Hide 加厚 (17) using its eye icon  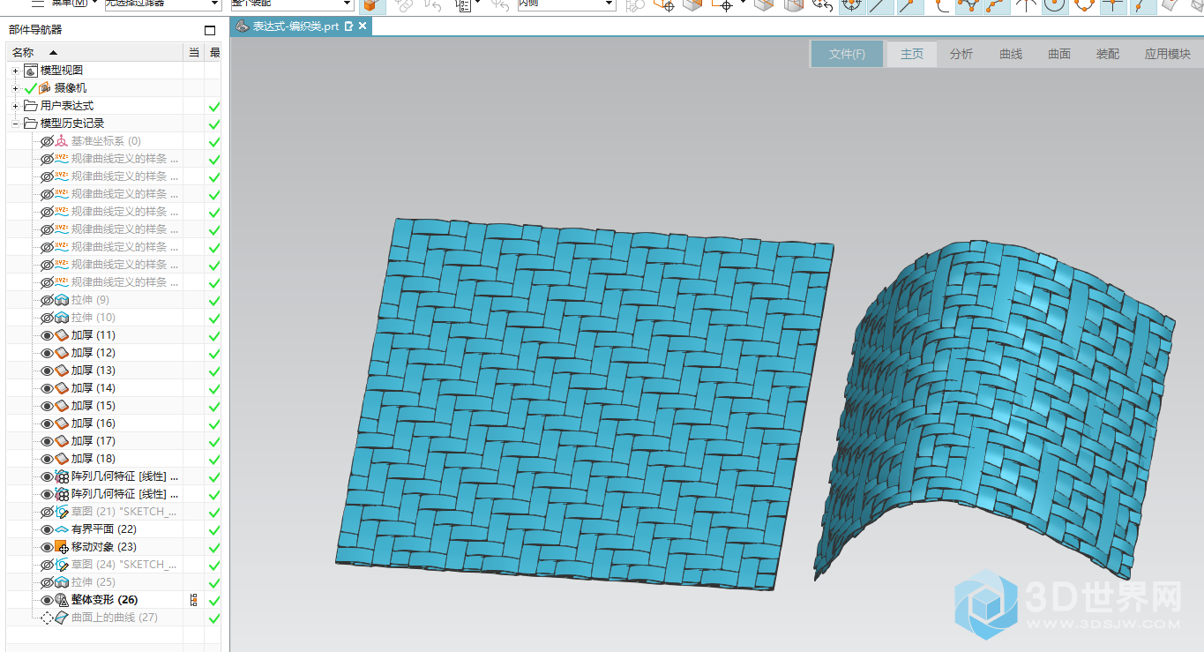click(48, 441)
